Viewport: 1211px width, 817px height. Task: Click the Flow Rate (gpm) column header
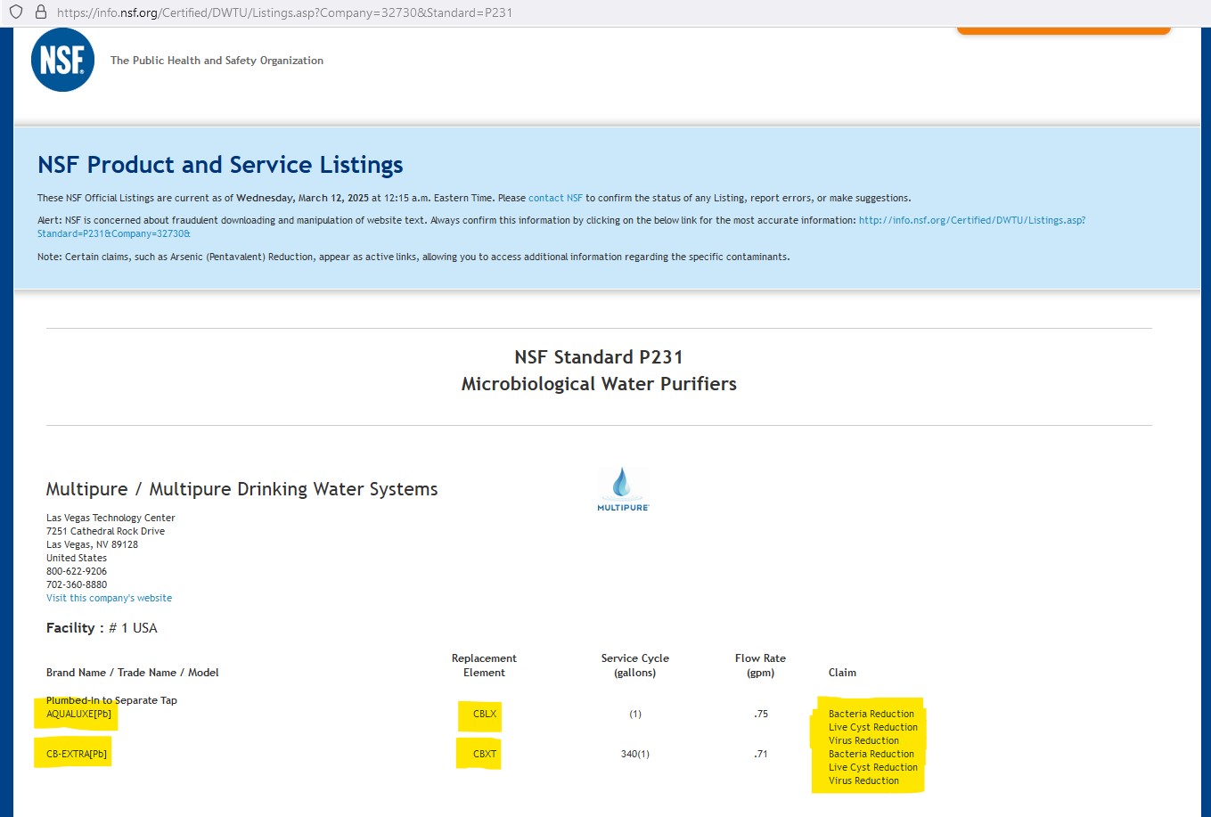coord(760,666)
